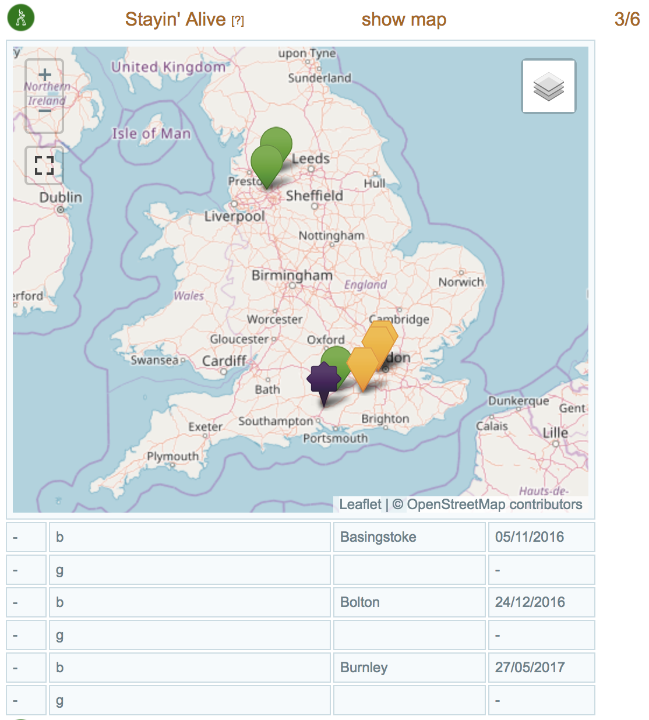The height and width of the screenshot is (720, 649).
Task: Open the Leaflet attribution link
Action: point(360,504)
